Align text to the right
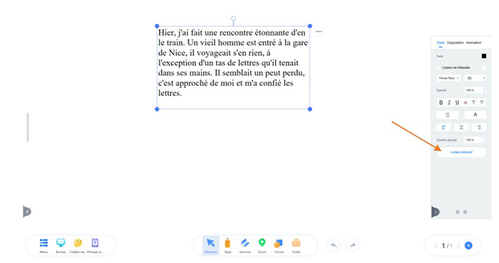499x263 pixels. click(479, 127)
